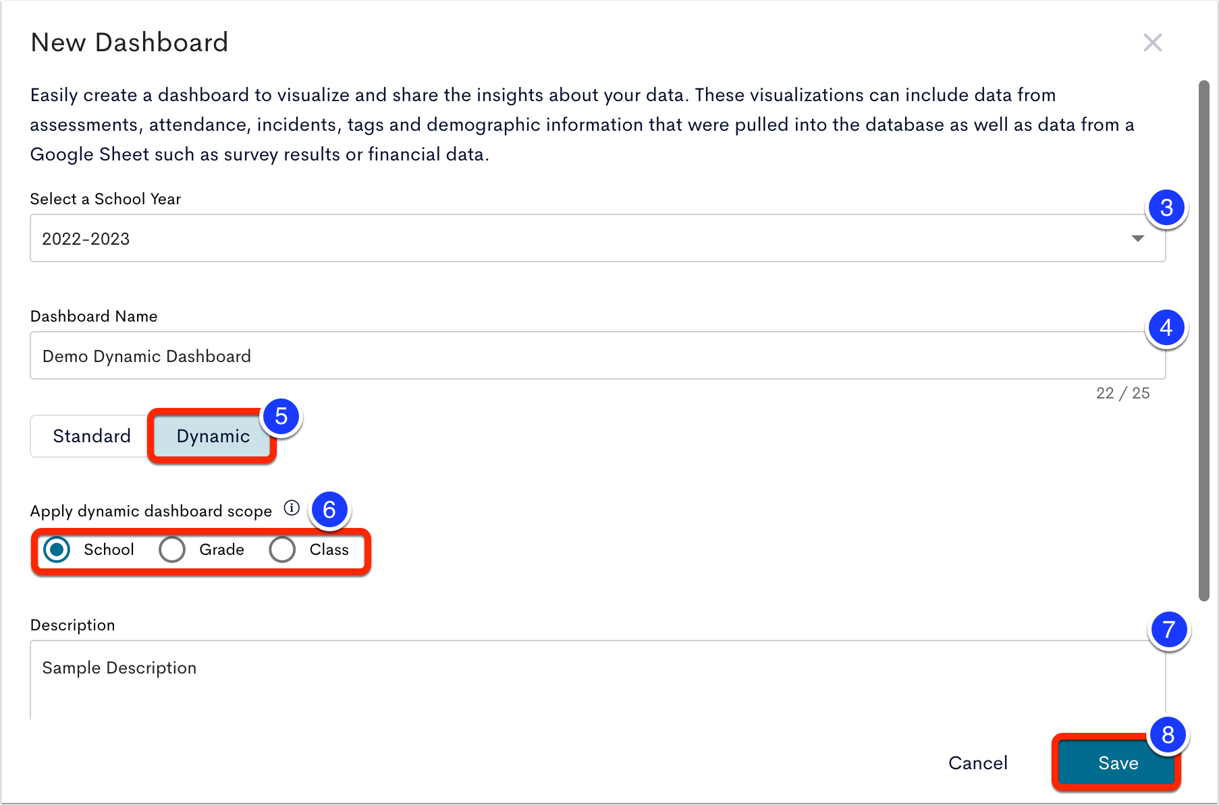Viewport: 1219px width, 805px height.
Task: Select the Grade scope radio button
Action: [172, 549]
